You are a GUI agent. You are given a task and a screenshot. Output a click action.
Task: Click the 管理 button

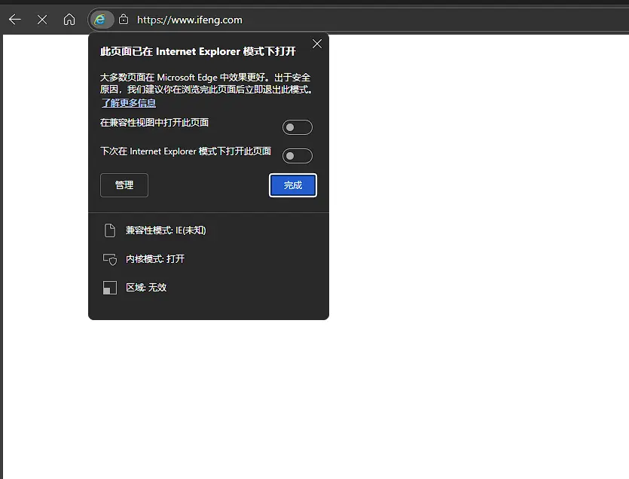(x=124, y=185)
